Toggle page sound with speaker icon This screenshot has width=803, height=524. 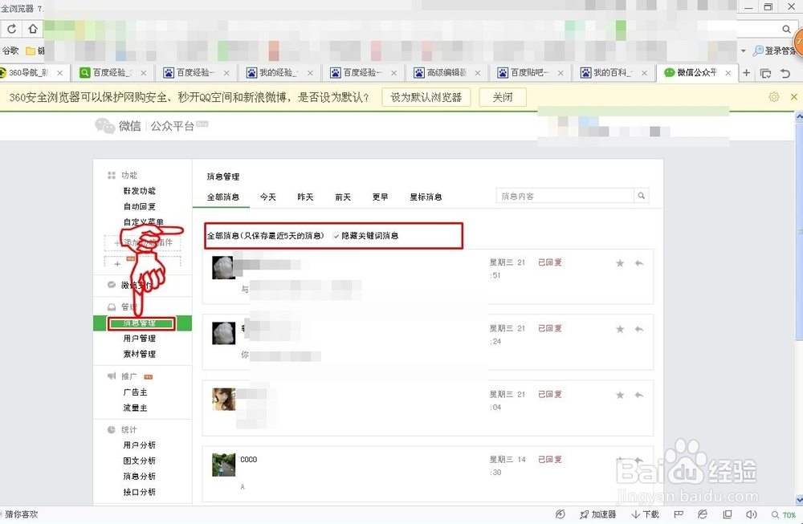(752, 514)
